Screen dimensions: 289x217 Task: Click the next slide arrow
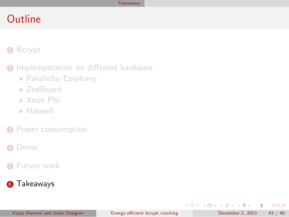tap(197, 205)
